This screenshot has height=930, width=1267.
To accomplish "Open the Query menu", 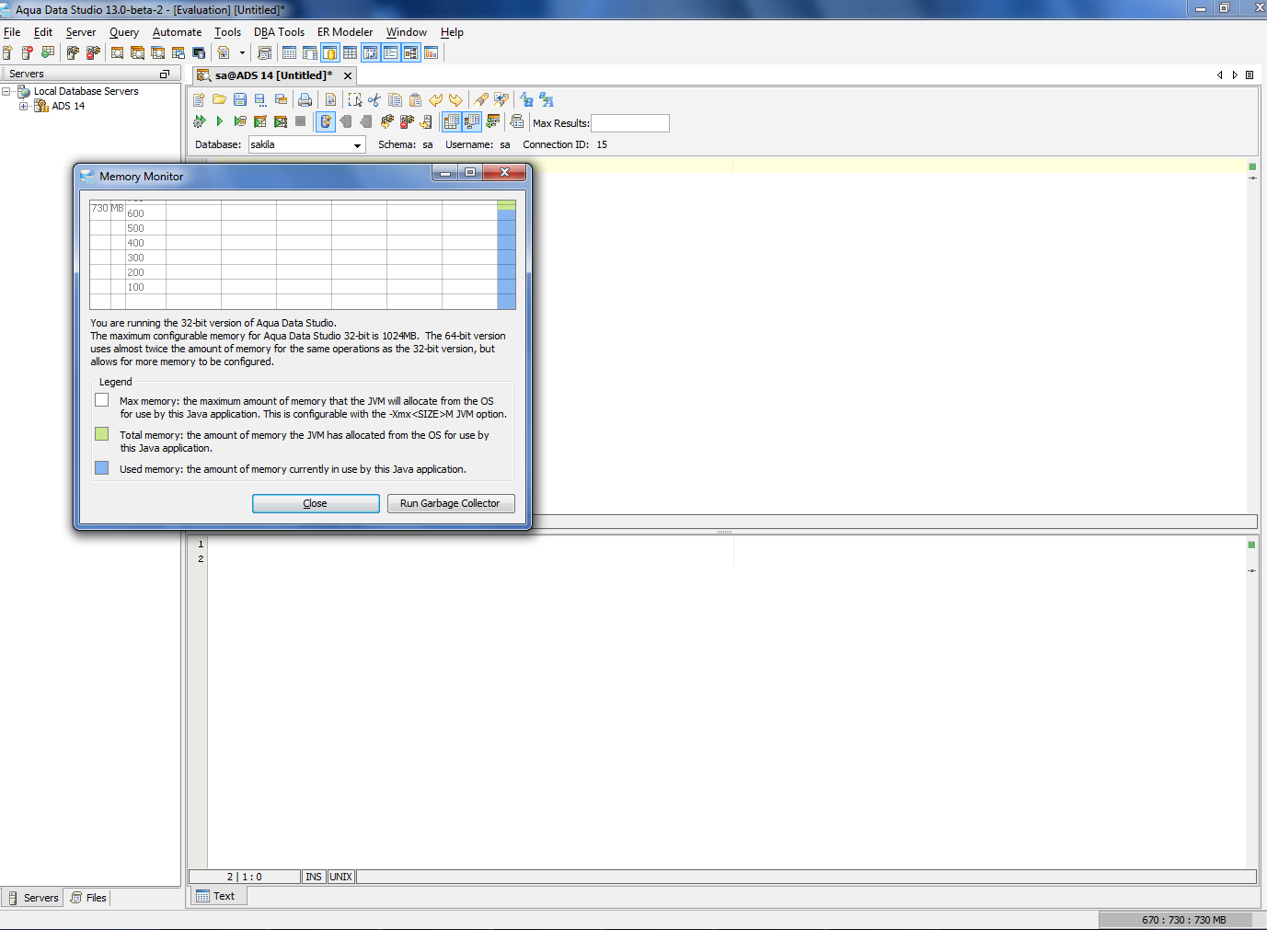I will pos(124,32).
